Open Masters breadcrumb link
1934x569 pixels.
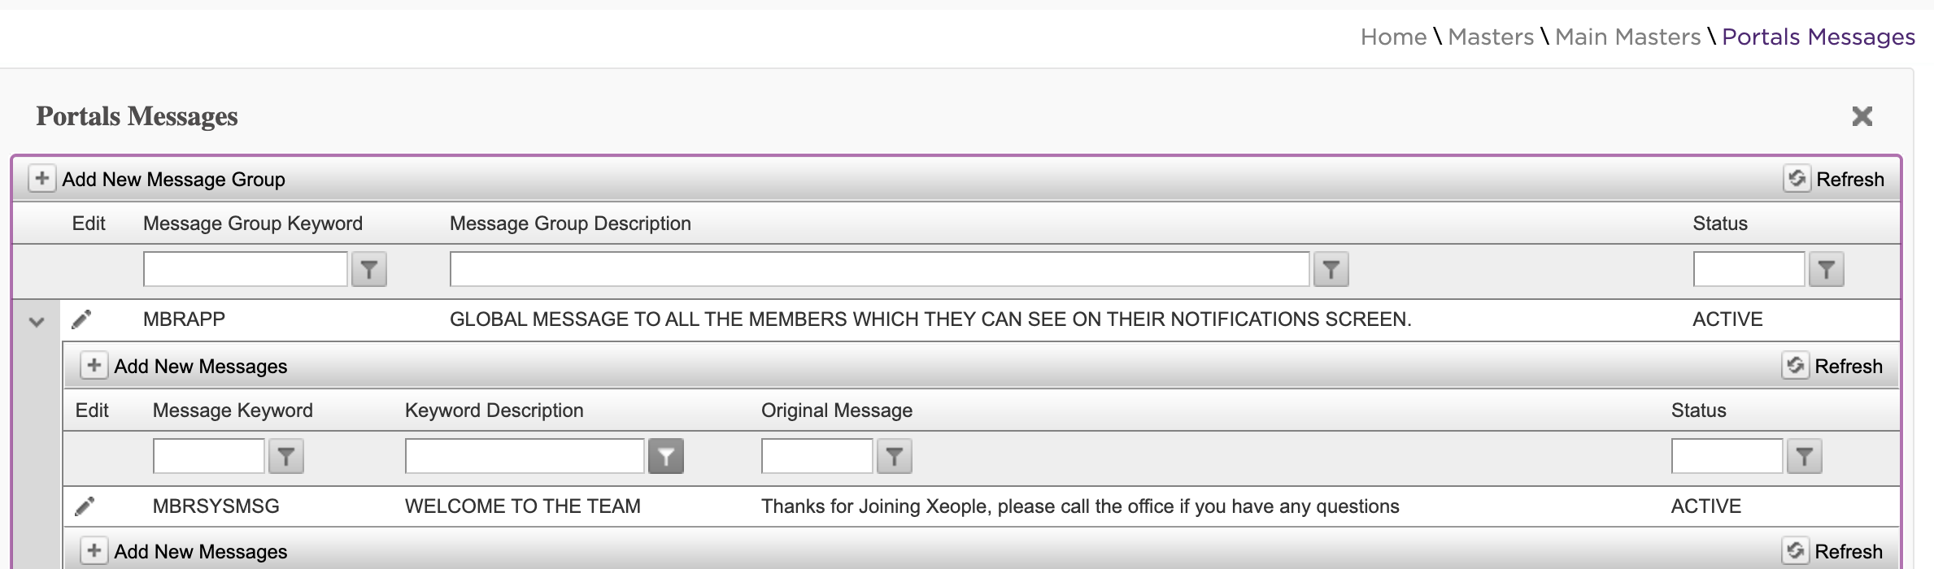click(1491, 37)
